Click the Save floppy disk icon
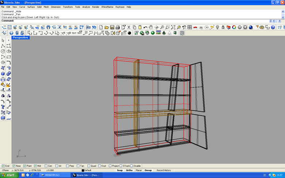285x178 pixels. 112,27
